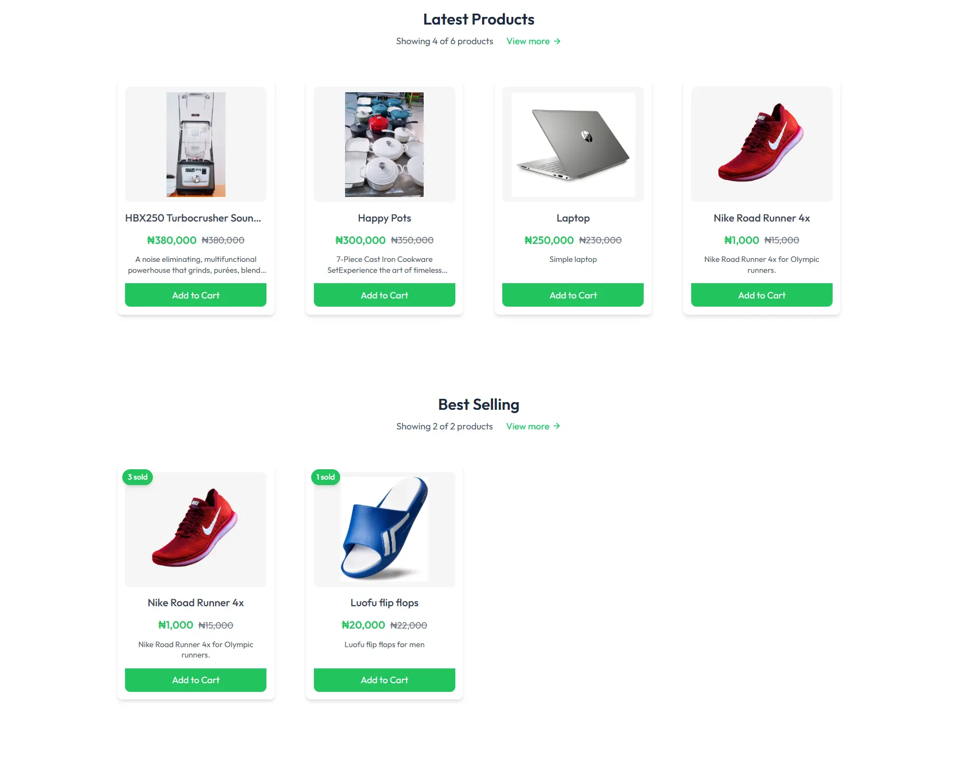Open the HBX250 Turbocrusher product title
980x765 pixels.
193,218
